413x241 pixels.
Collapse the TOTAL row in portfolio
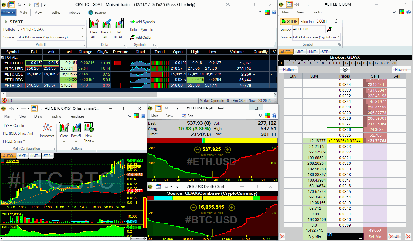[x=3, y=58]
